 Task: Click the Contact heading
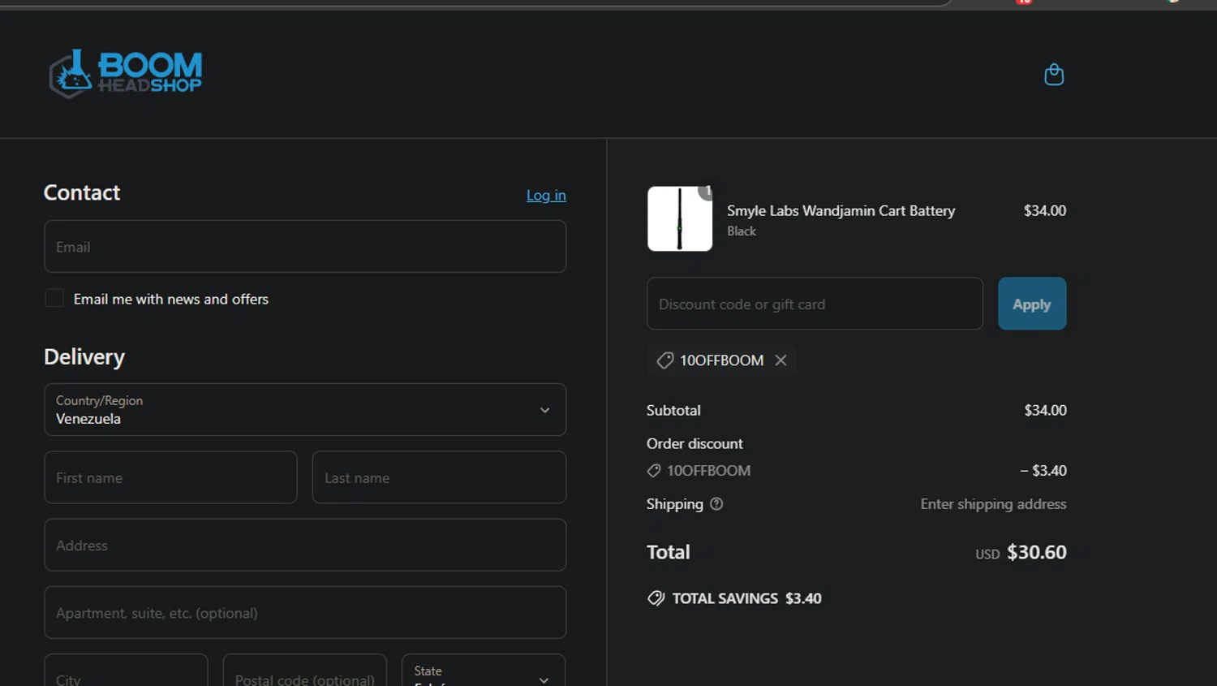click(x=82, y=192)
